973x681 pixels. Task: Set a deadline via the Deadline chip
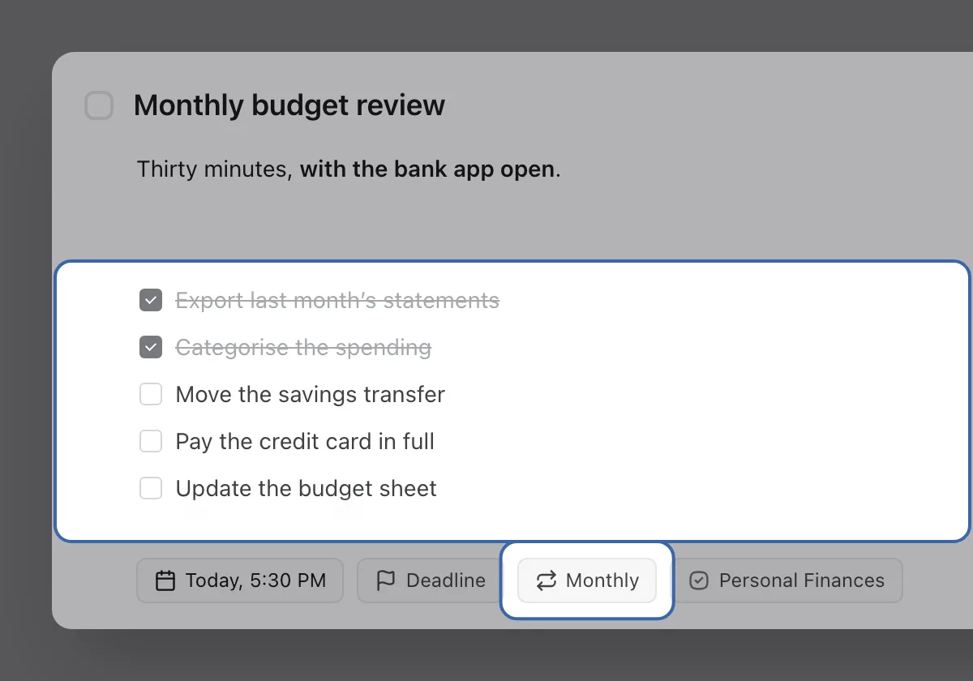[x=431, y=580]
